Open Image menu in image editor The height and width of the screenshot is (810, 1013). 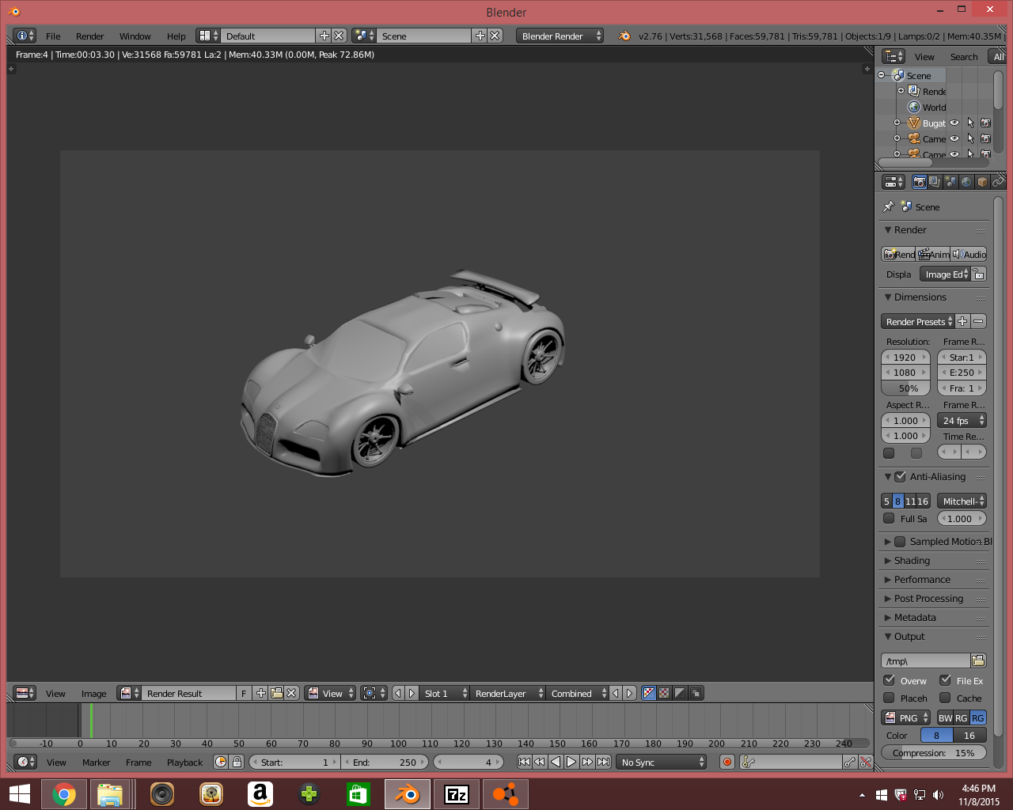[x=93, y=693]
